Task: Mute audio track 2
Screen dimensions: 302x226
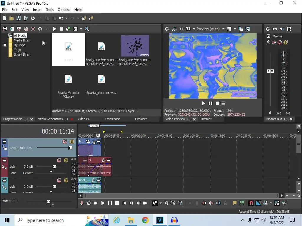Action: click(59, 160)
